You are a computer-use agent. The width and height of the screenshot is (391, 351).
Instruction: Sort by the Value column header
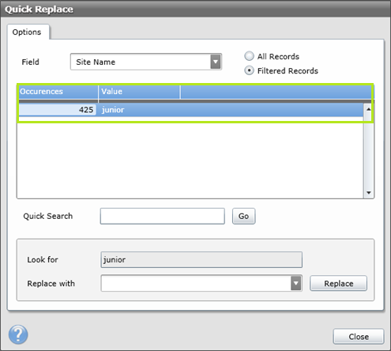pyautogui.click(x=139, y=92)
